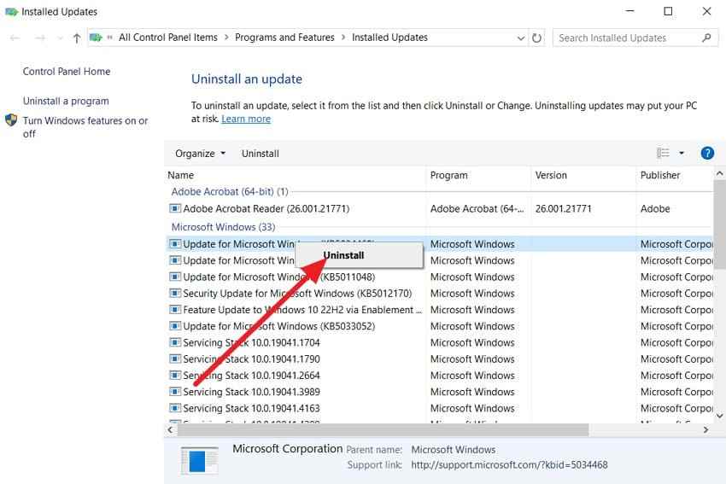Screen dimensions: 726x484
Task: Select Update for Microsoft Windows (KB5011048)
Action: [439, 277]
